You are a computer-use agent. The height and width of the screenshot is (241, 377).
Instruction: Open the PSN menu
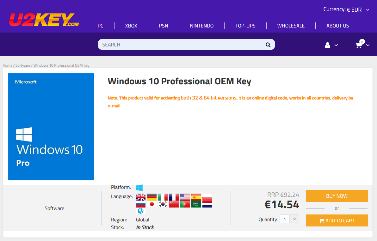coord(164,26)
